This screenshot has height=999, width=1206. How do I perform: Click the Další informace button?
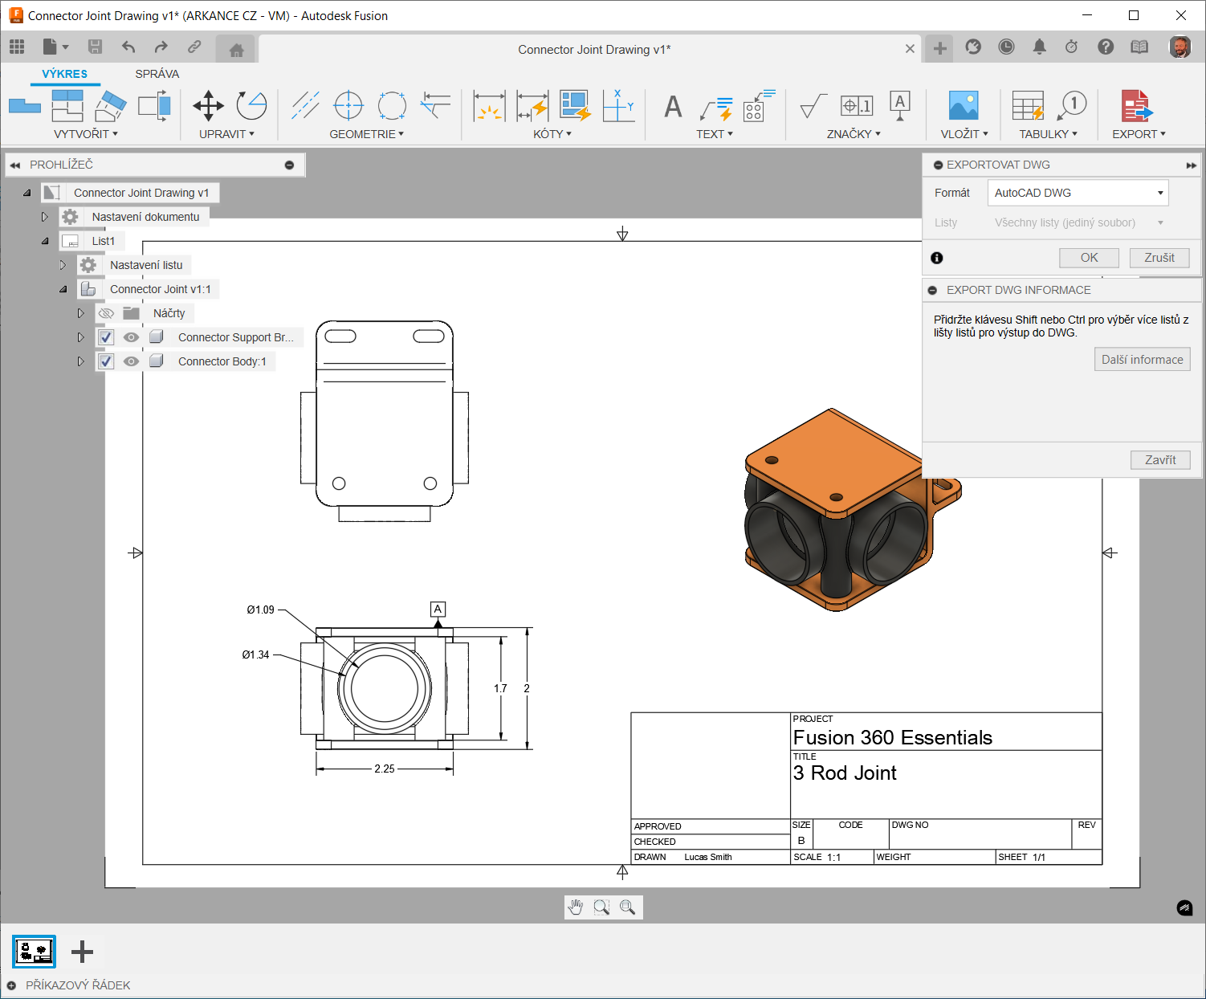[1141, 360]
